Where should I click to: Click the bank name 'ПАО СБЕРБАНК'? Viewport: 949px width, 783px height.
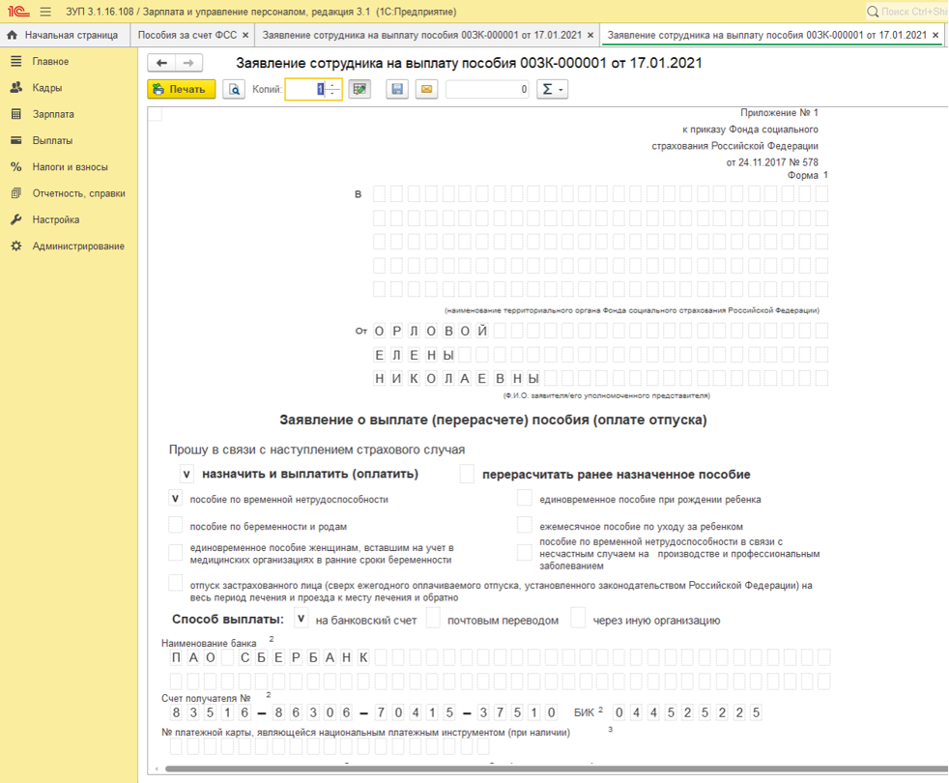[270, 657]
